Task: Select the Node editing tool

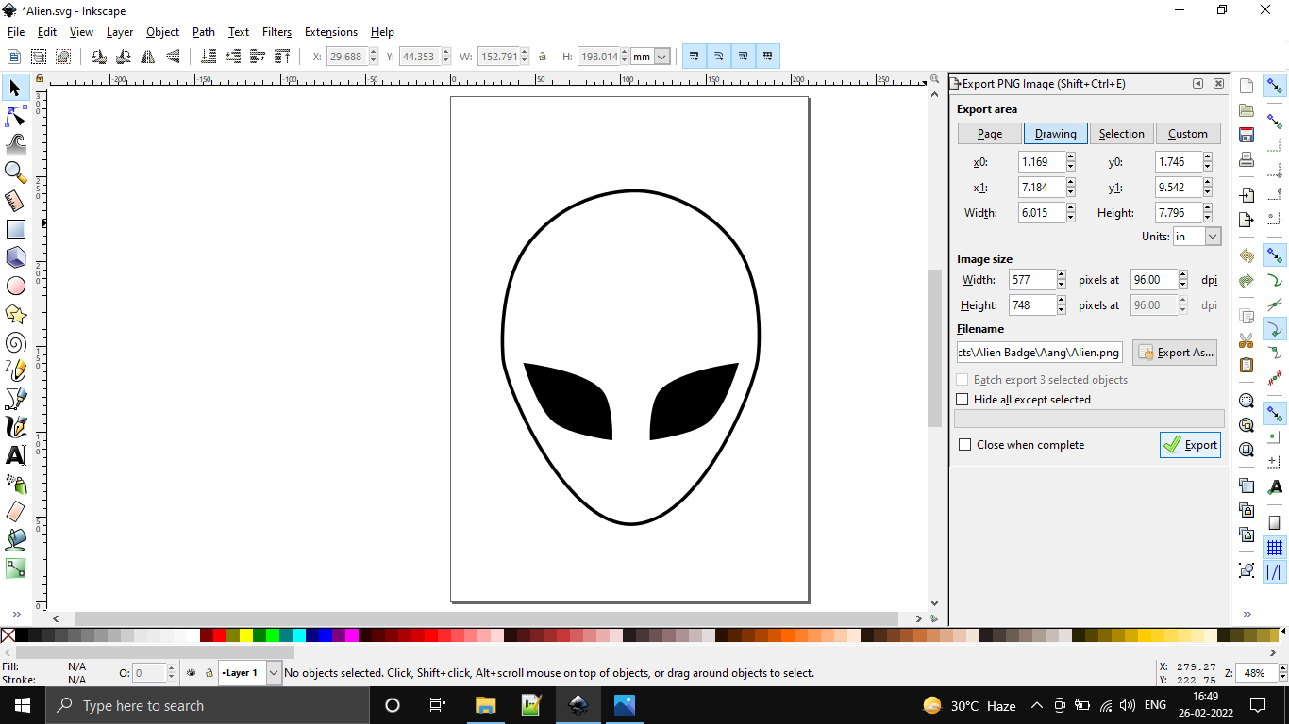Action: [x=15, y=116]
